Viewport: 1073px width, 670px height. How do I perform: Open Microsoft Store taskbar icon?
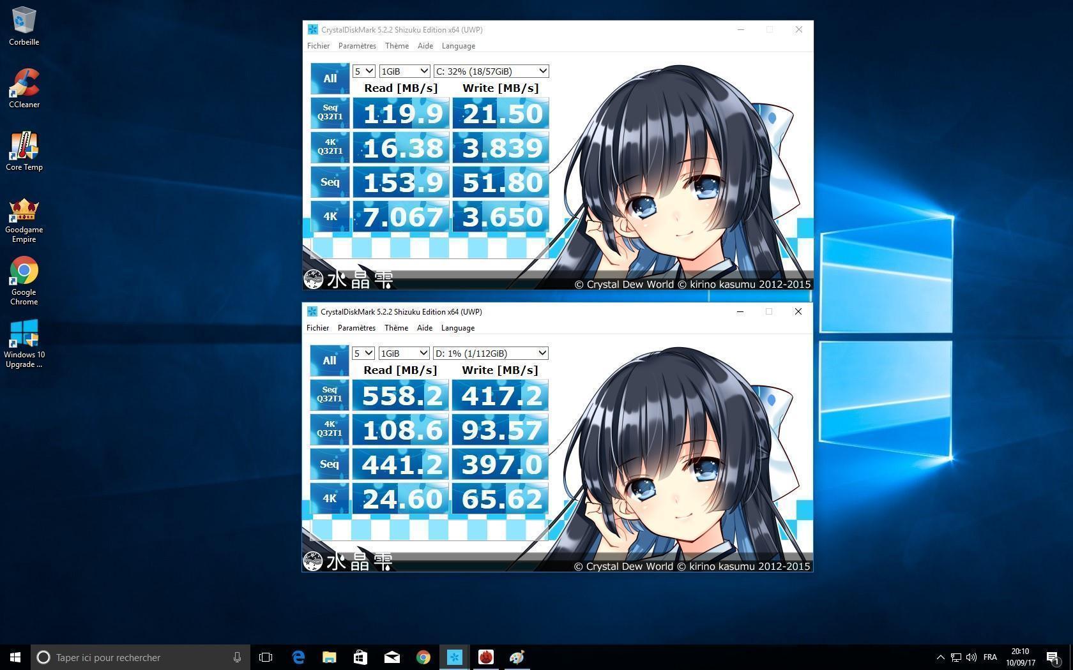[360, 657]
